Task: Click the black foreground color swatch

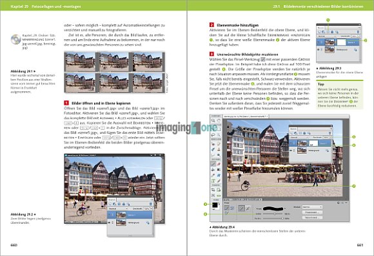Action: point(215,205)
